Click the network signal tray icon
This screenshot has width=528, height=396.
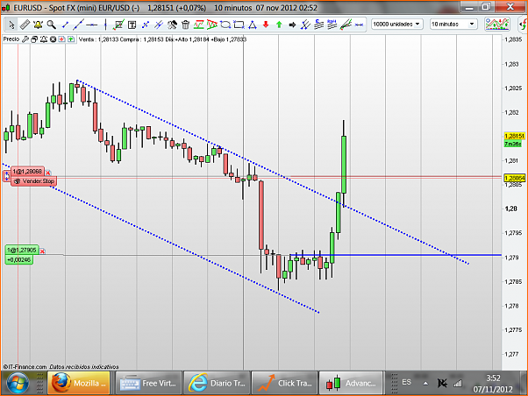point(458,383)
